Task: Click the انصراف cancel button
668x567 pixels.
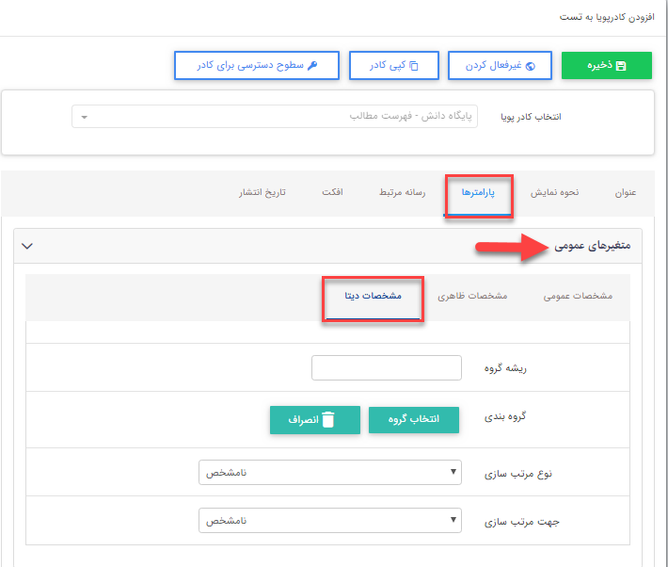Action: click(x=315, y=420)
